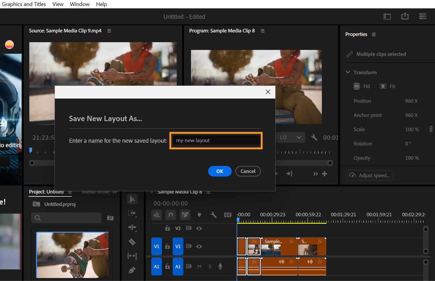
Task: Collapse the Transform section
Action: pos(348,72)
